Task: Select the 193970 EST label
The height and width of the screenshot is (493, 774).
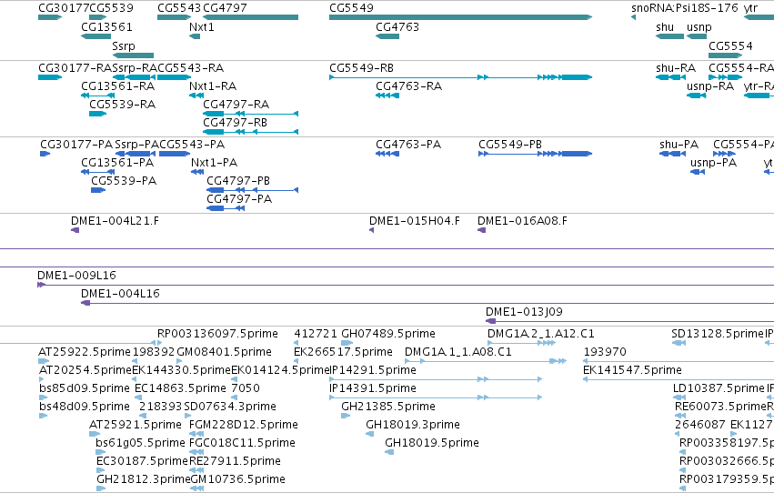Action: 605,352
